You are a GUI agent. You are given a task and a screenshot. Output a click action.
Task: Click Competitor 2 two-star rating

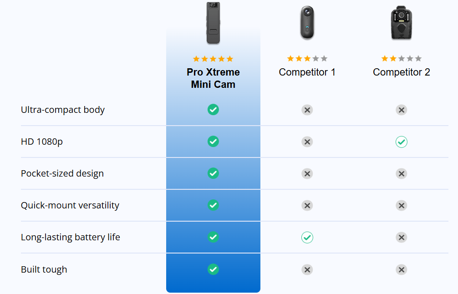(x=401, y=59)
